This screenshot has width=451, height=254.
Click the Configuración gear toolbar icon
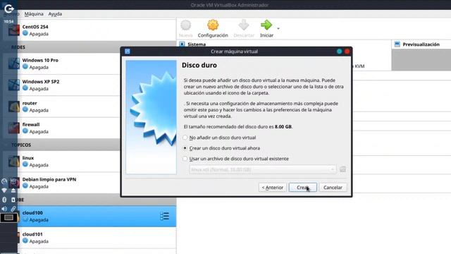point(213,25)
